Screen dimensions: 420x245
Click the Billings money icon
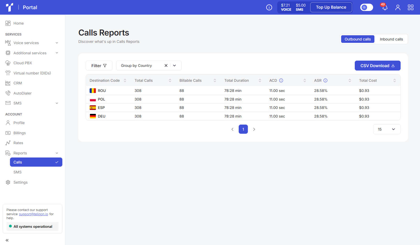[x=8, y=133]
